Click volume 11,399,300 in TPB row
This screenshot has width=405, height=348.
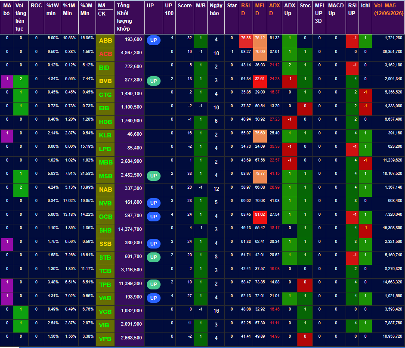[130, 284]
